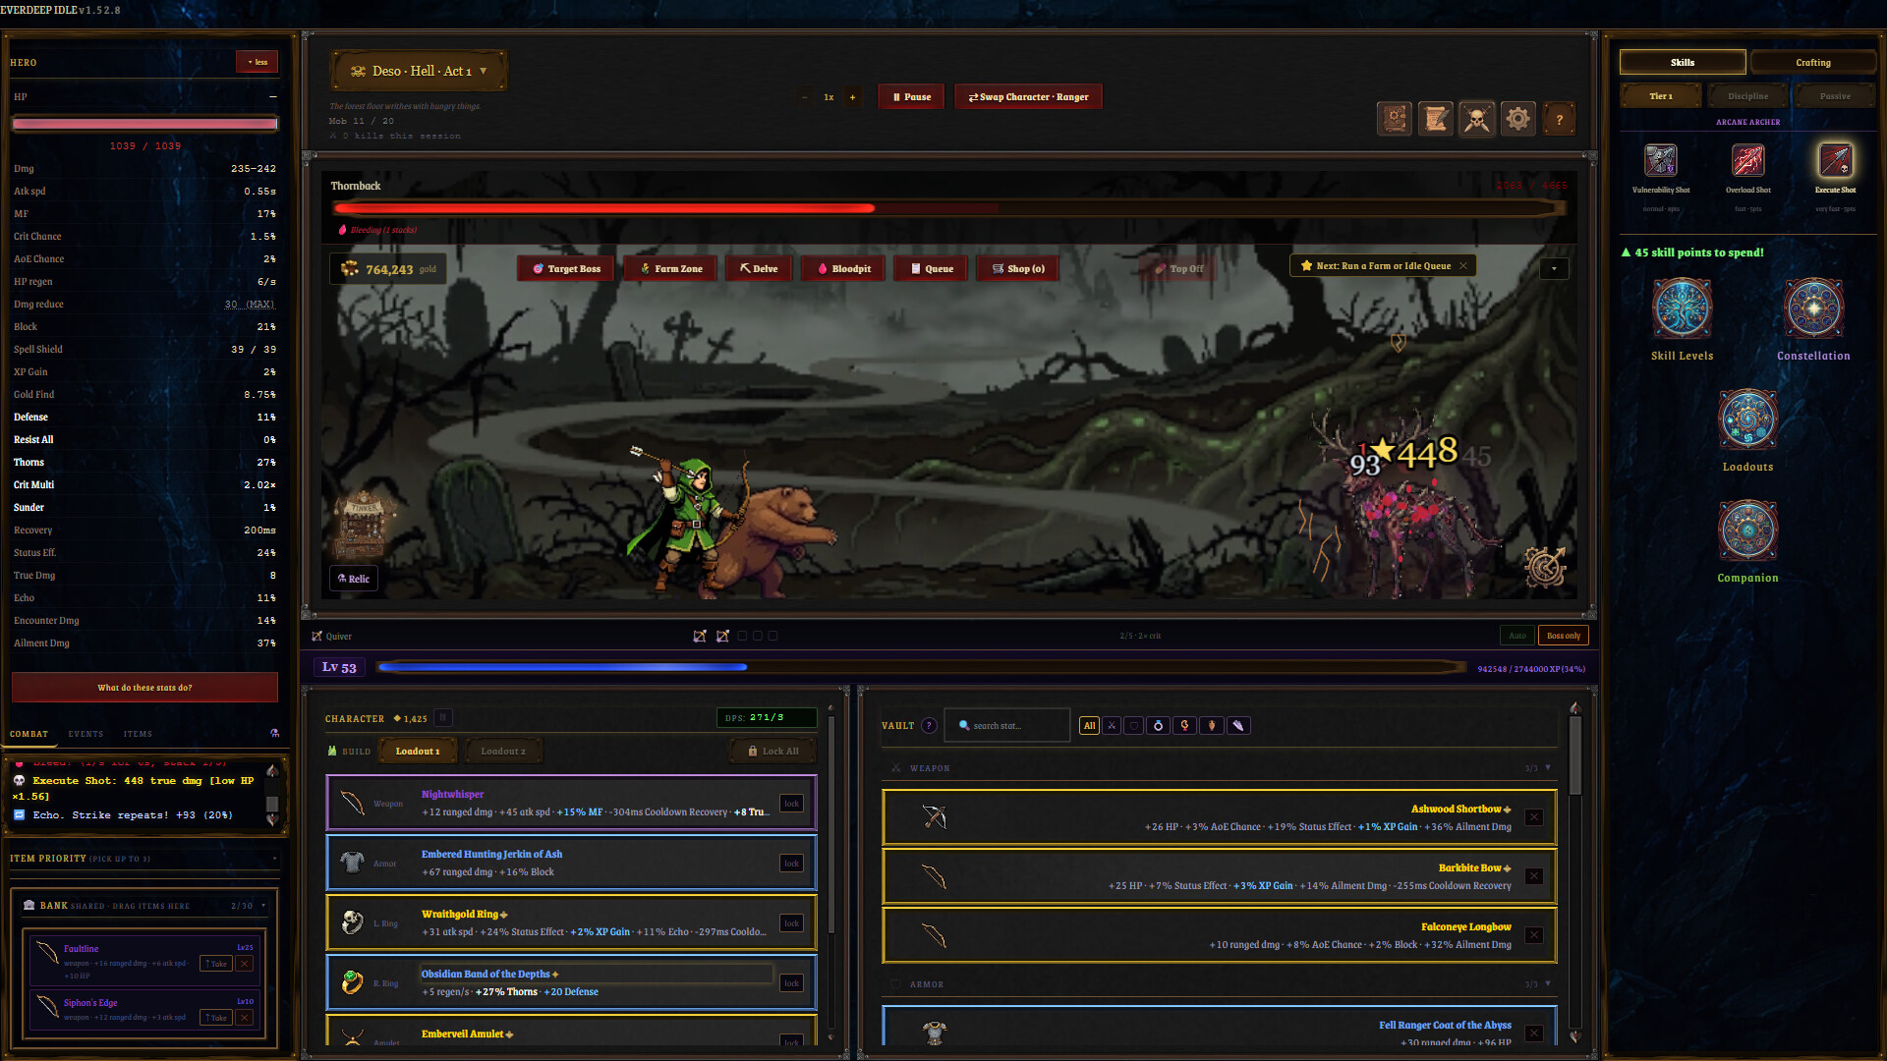Screen dimensions: 1887x1061
Task: Collapse the Bank section arrow
Action: point(263,906)
